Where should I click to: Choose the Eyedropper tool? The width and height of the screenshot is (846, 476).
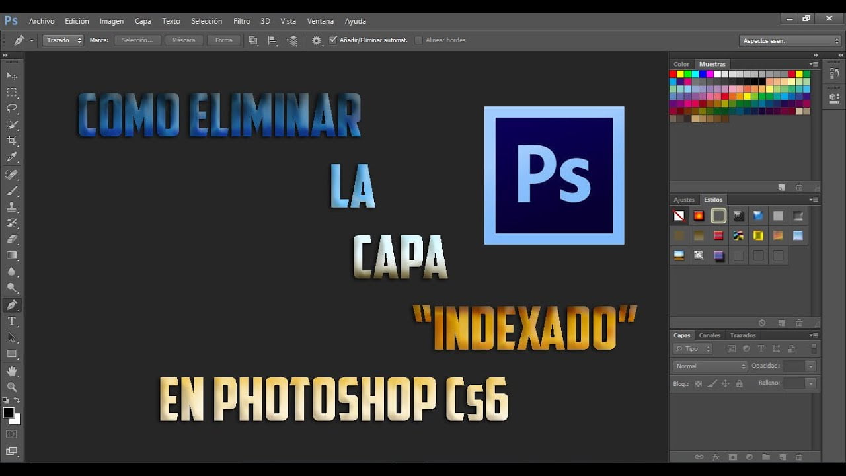(12, 157)
